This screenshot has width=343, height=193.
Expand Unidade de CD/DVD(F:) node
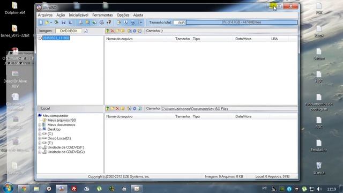point(40,148)
